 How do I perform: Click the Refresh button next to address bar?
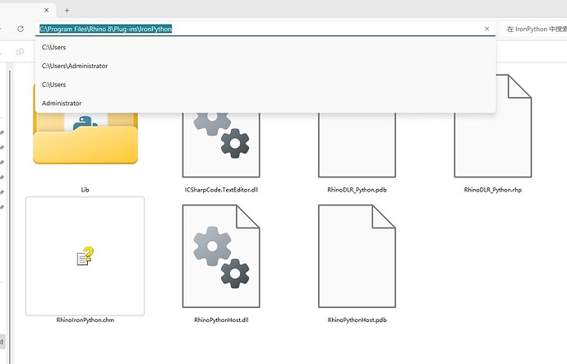point(21,29)
